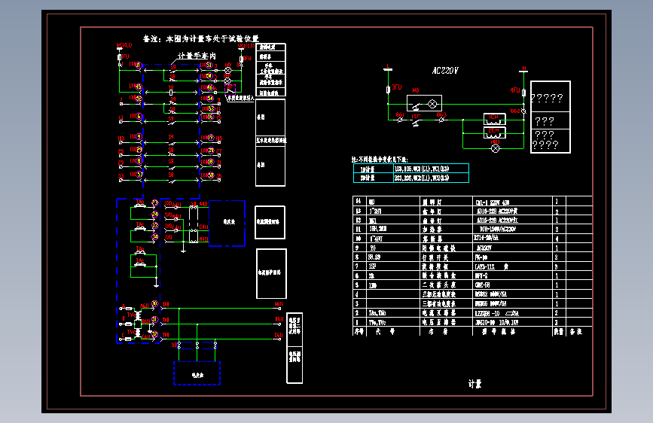
Task: Click yellow terminal circle 6
Action: [x=139, y=117]
